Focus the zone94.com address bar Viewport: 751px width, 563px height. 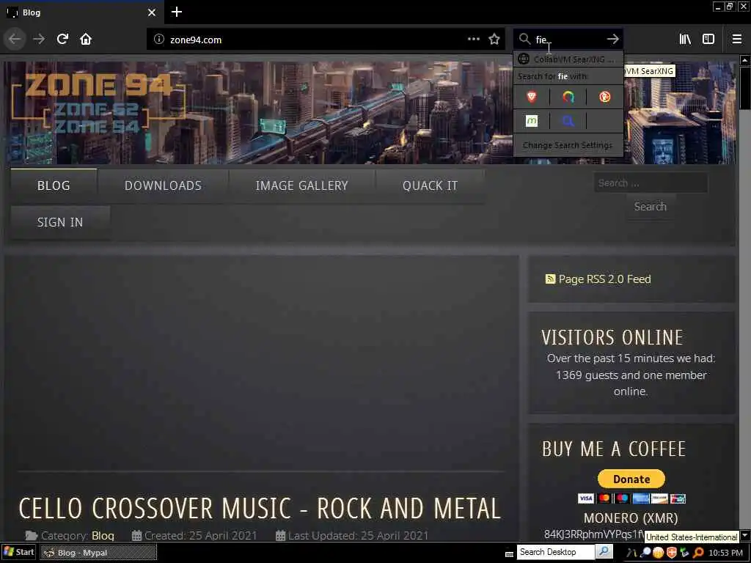(x=316, y=40)
